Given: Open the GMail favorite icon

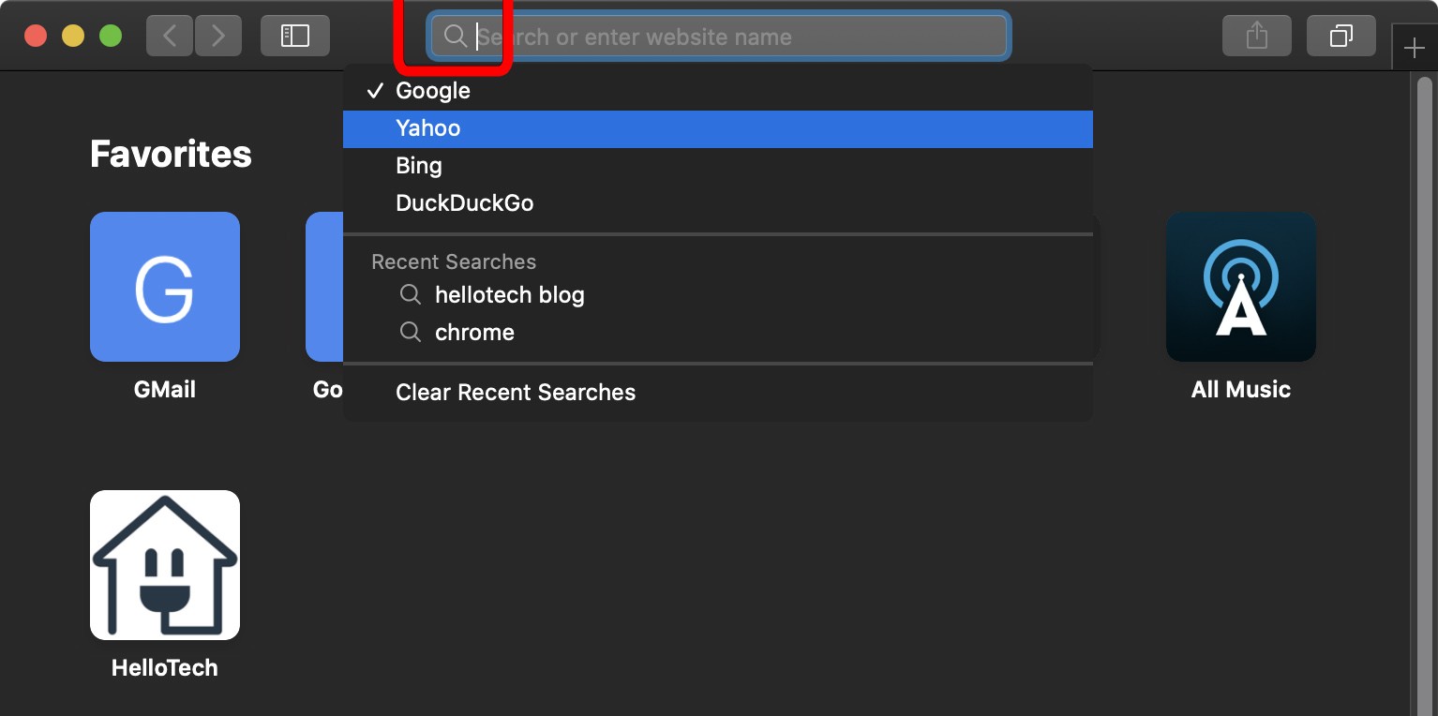Looking at the screenshot, I should [x=165, y=287].
